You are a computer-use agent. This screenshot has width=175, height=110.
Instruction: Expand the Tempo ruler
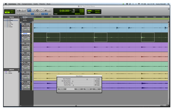tap(21, 19)
